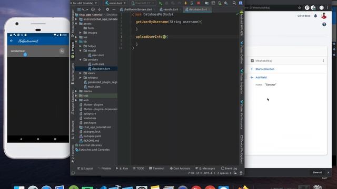The image size is (337, 189).
Task: Expand the images folder
Action: [81, 33]
